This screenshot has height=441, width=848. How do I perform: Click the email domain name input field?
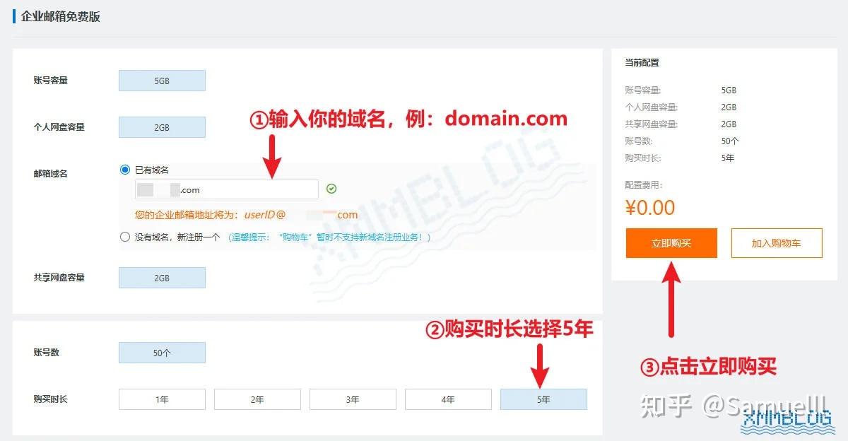coord(227,189)
